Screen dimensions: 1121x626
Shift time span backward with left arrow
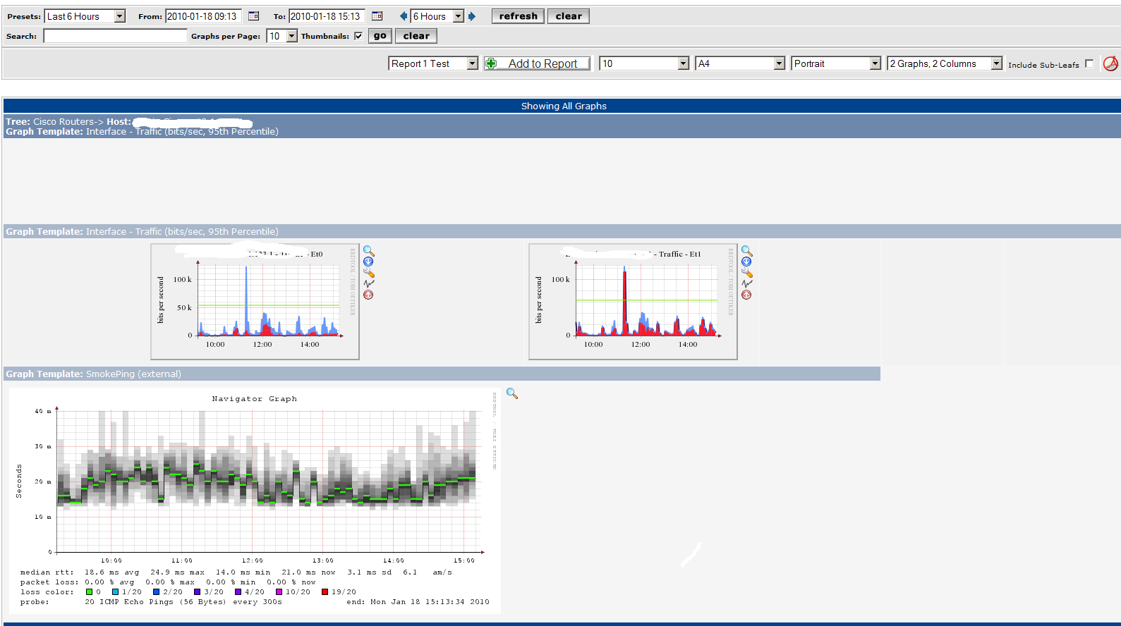(404, 16)
